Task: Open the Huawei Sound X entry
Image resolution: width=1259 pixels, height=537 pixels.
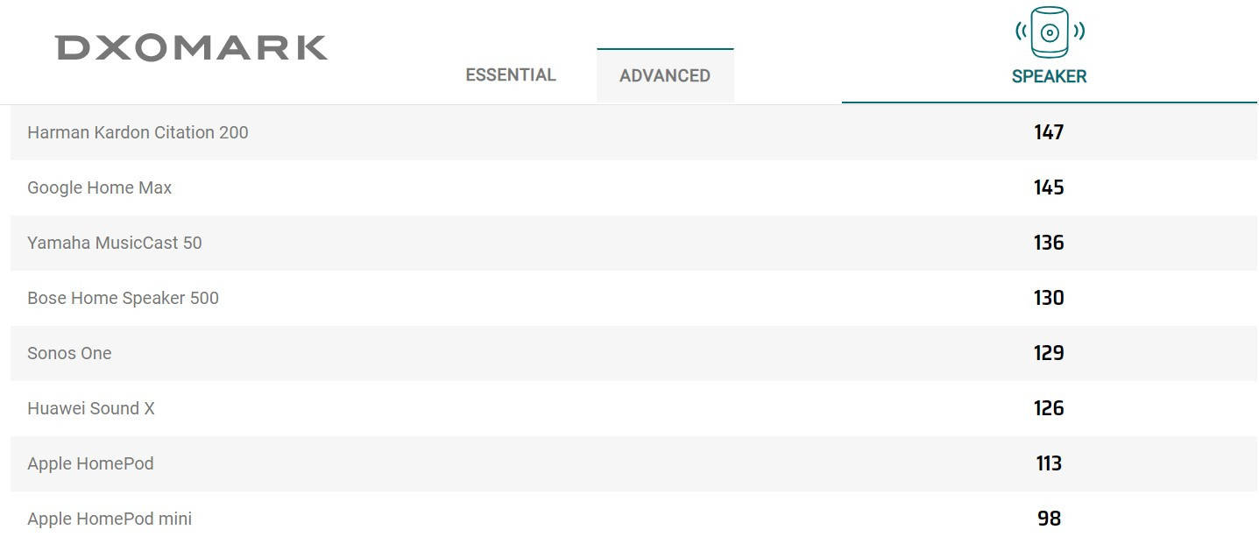Action: click(x=91, y=408)
